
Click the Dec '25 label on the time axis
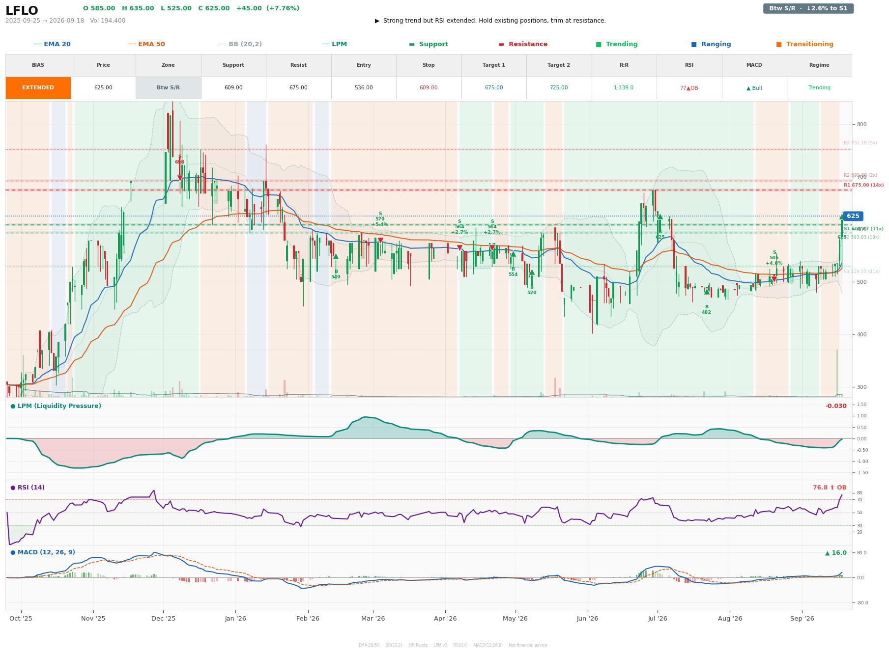[x=164, y=619]
